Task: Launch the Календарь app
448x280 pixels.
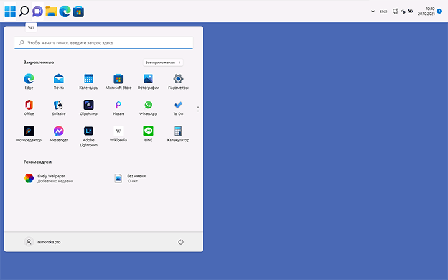Action: tap(88, 82)
